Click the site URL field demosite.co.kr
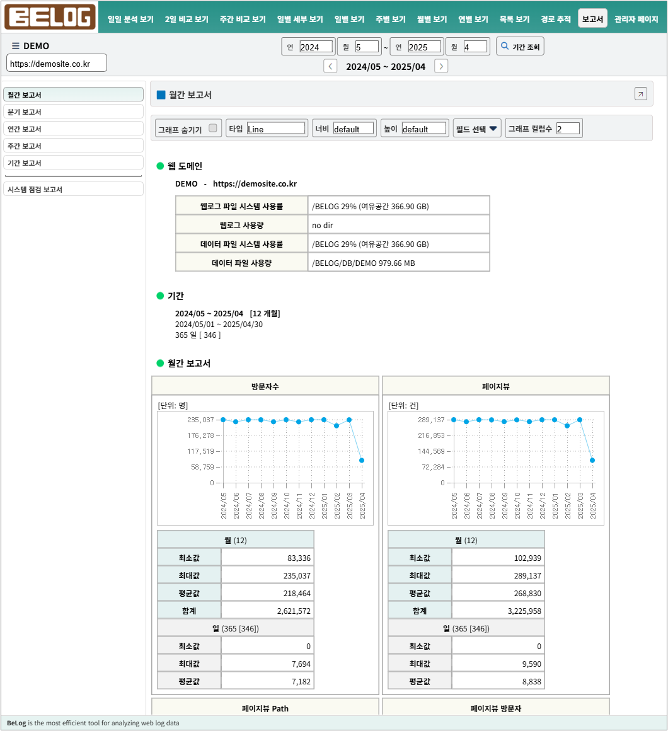The width and height of the screenshot is (668, 731). tap(57, 64)
